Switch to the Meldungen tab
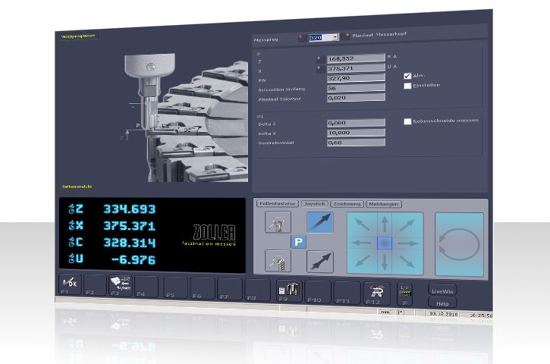The width and height of the screenshot is (550, 364). (383, 204)
